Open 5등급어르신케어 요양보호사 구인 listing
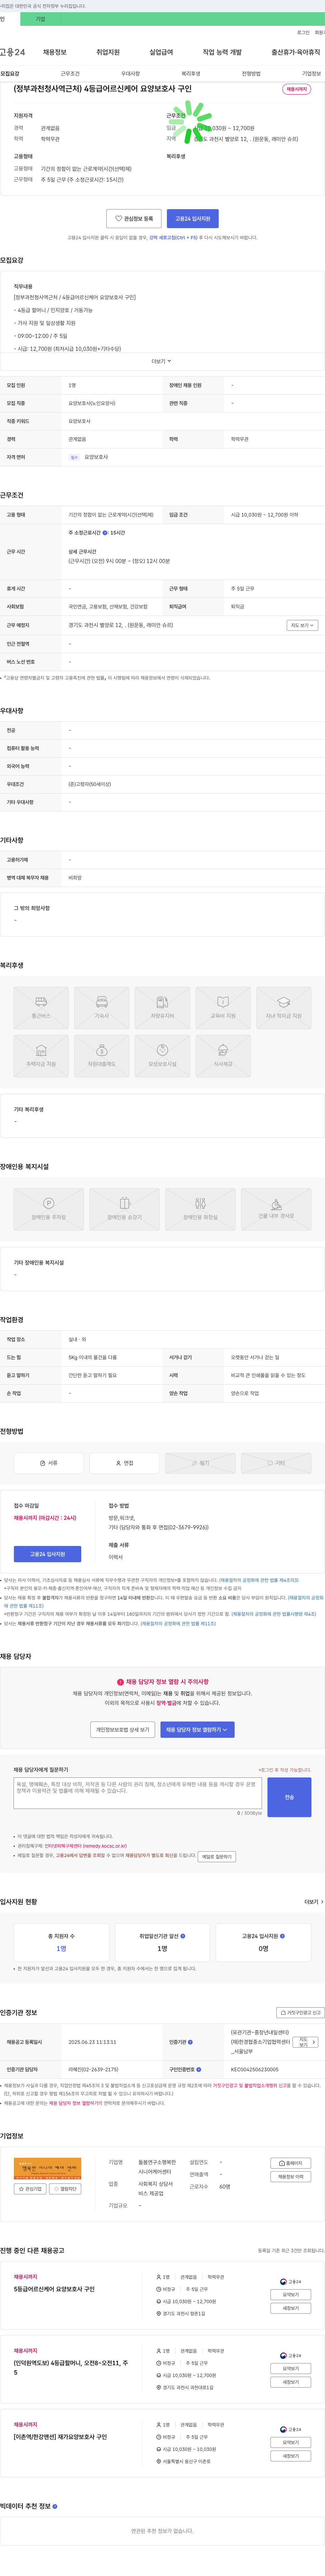Screen dimensions: 325x2576 point(54,2289)
